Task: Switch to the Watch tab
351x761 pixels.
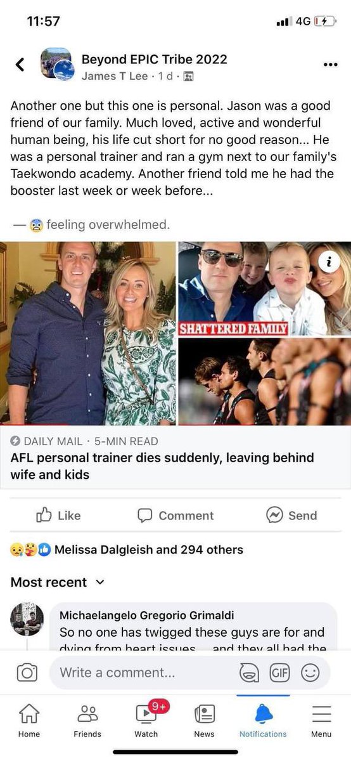Action: [x=146, y=721]
